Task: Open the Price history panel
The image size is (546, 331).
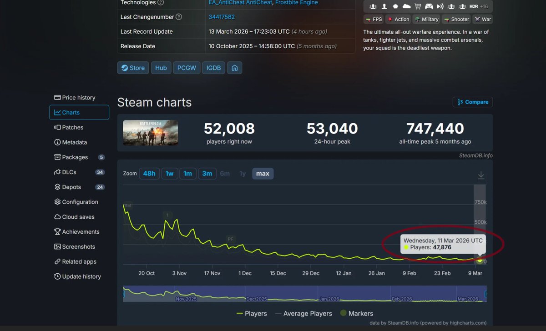Action: 78,97
